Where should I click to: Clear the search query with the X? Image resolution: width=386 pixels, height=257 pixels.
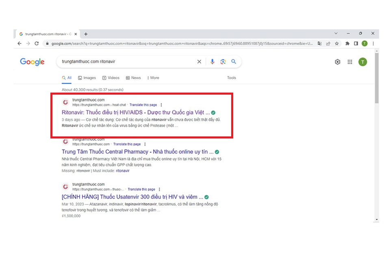pos(199,61)
